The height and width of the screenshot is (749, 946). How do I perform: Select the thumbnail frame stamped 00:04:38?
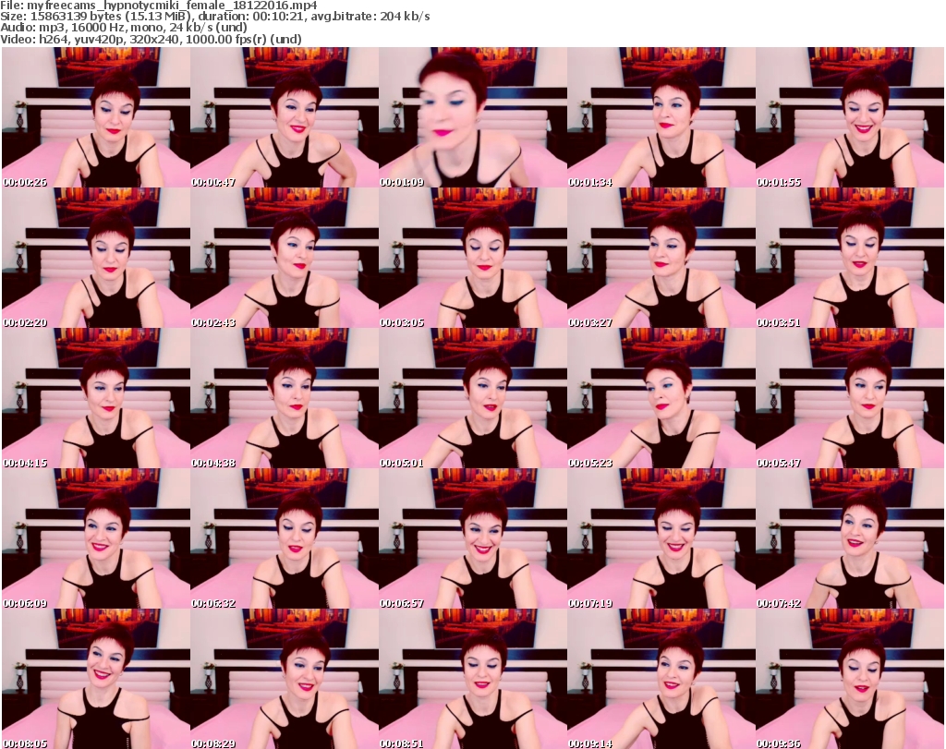(285, 399)
